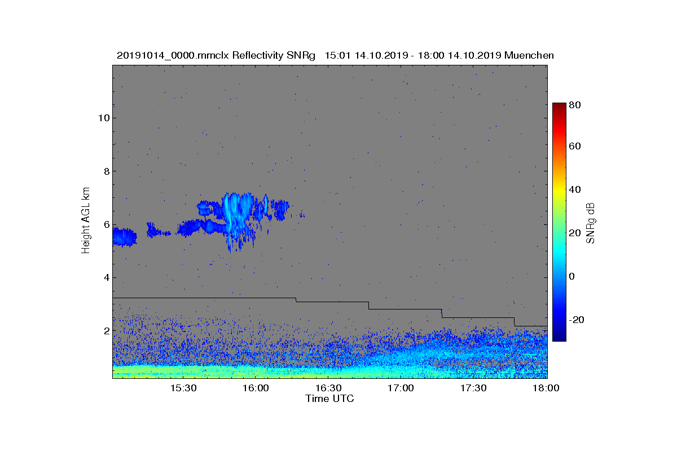Click the 'Time UTC' x-axis label
677x451 pixels.
tap(330, 399)
